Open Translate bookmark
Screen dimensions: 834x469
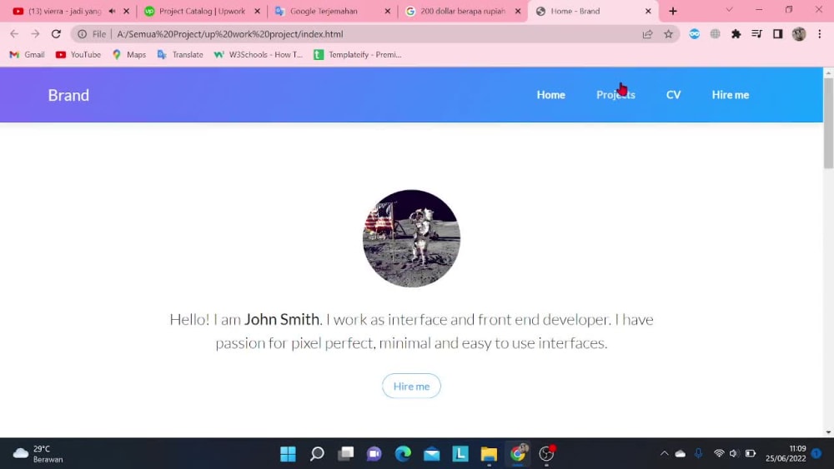tap(180, 55)
